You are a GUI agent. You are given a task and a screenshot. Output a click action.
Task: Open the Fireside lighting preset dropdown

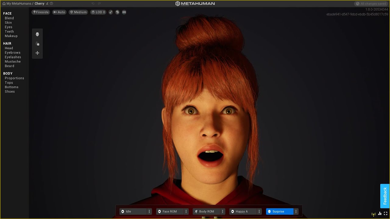[x=41, y=12]
